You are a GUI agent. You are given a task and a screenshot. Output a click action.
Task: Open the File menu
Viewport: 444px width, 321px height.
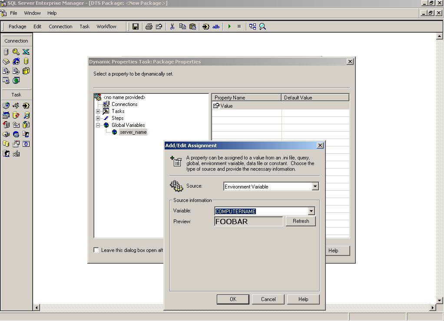tap(13, 13)
